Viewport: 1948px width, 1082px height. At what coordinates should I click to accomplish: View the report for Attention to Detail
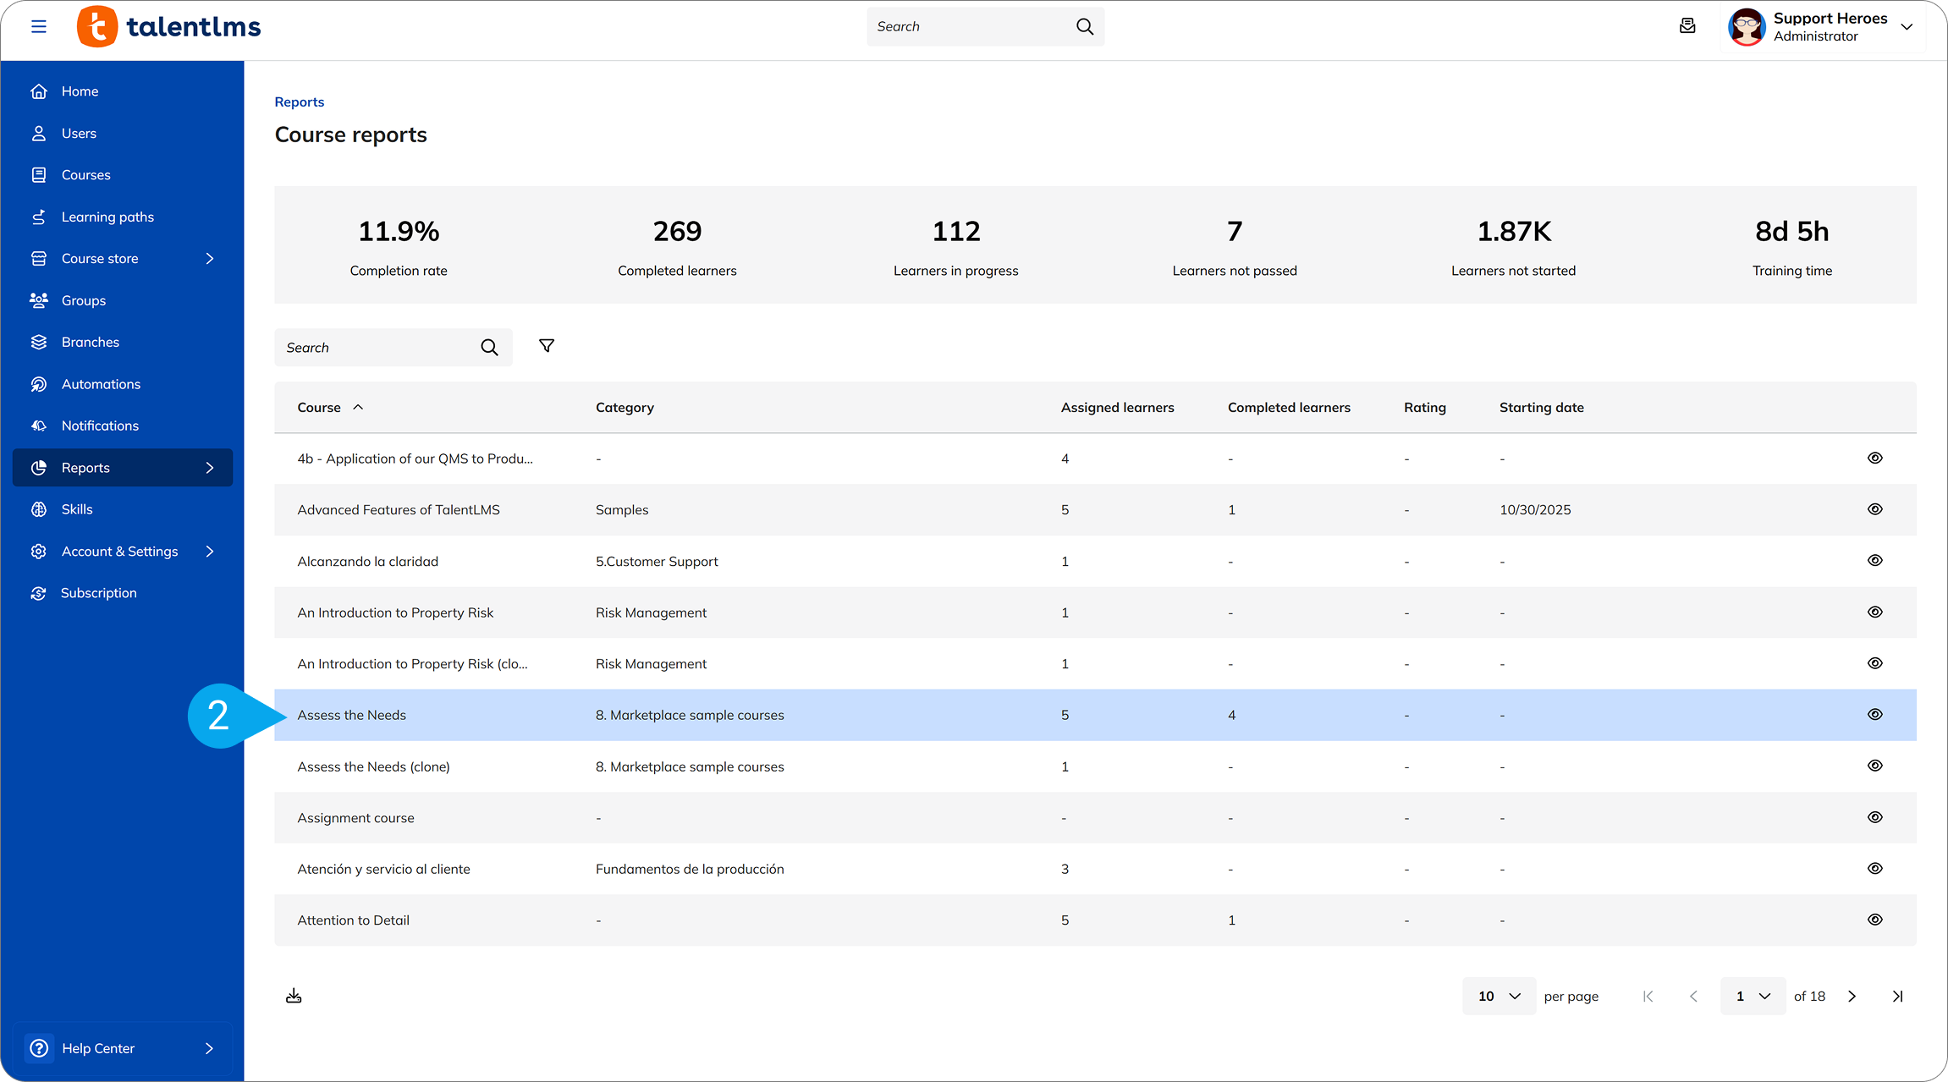1874,920
